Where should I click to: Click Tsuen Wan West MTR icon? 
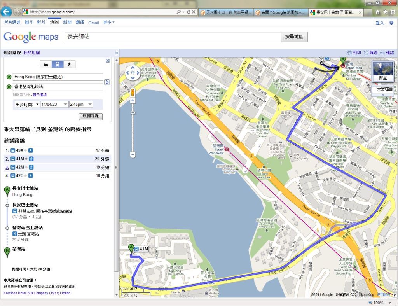(227, 149)
